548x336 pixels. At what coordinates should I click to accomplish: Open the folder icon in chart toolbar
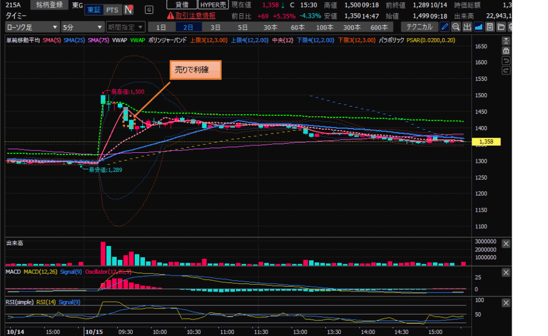pos(501,27)
